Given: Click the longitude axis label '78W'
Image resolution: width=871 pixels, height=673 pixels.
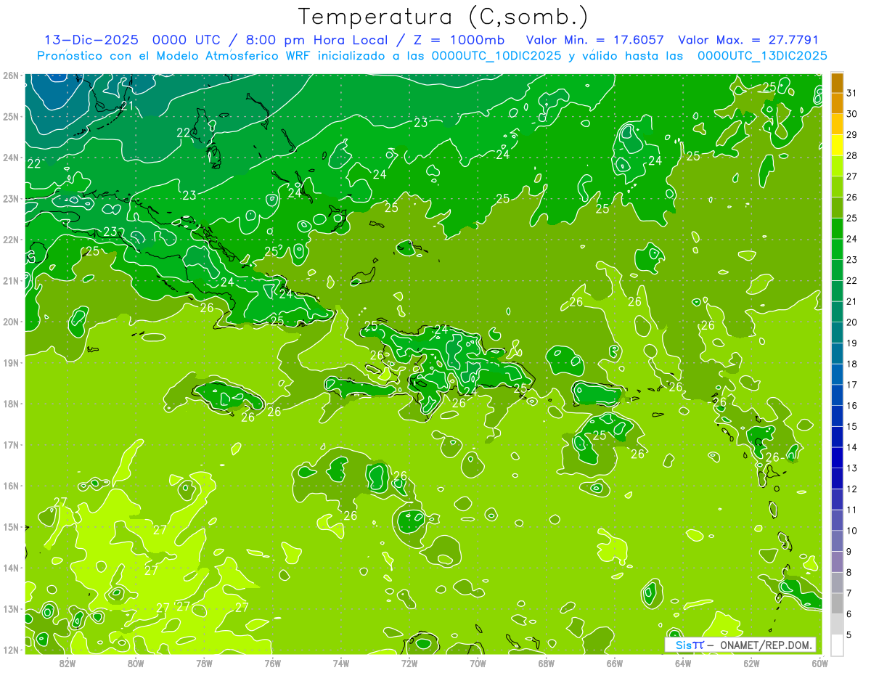Looking at the screenshot, I should click(x=204, y=663).
